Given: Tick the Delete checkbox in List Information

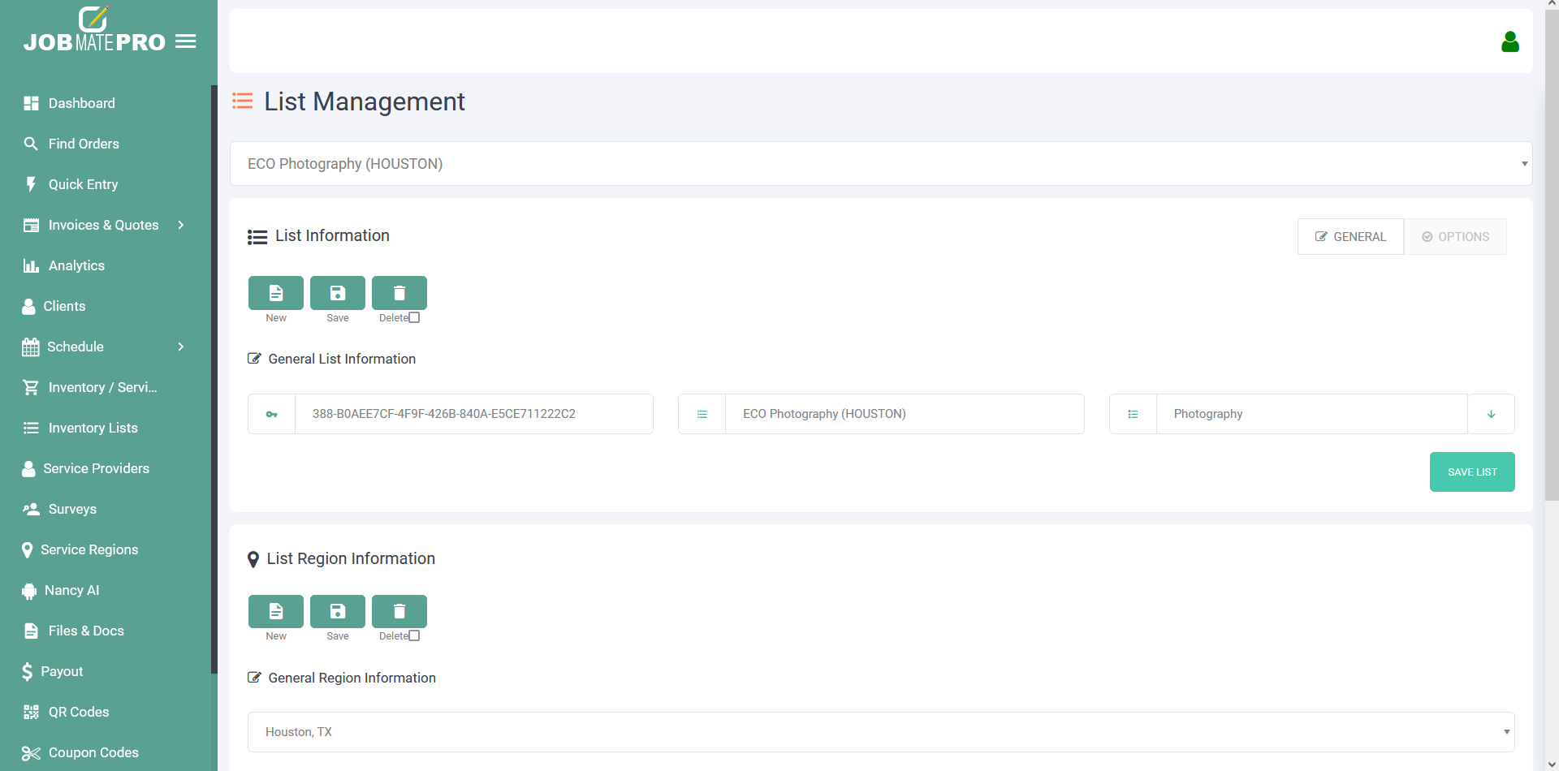Looking at the screenshot, I should click(x=414, y=317).
